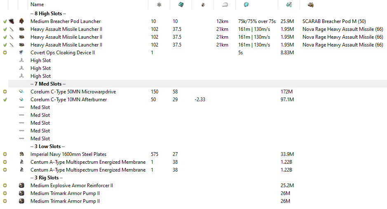Image resolution: width=387 pixels, height=209 pixels.
Task: Sort by the Powergrid column header icon
Action: pos(181,5)
